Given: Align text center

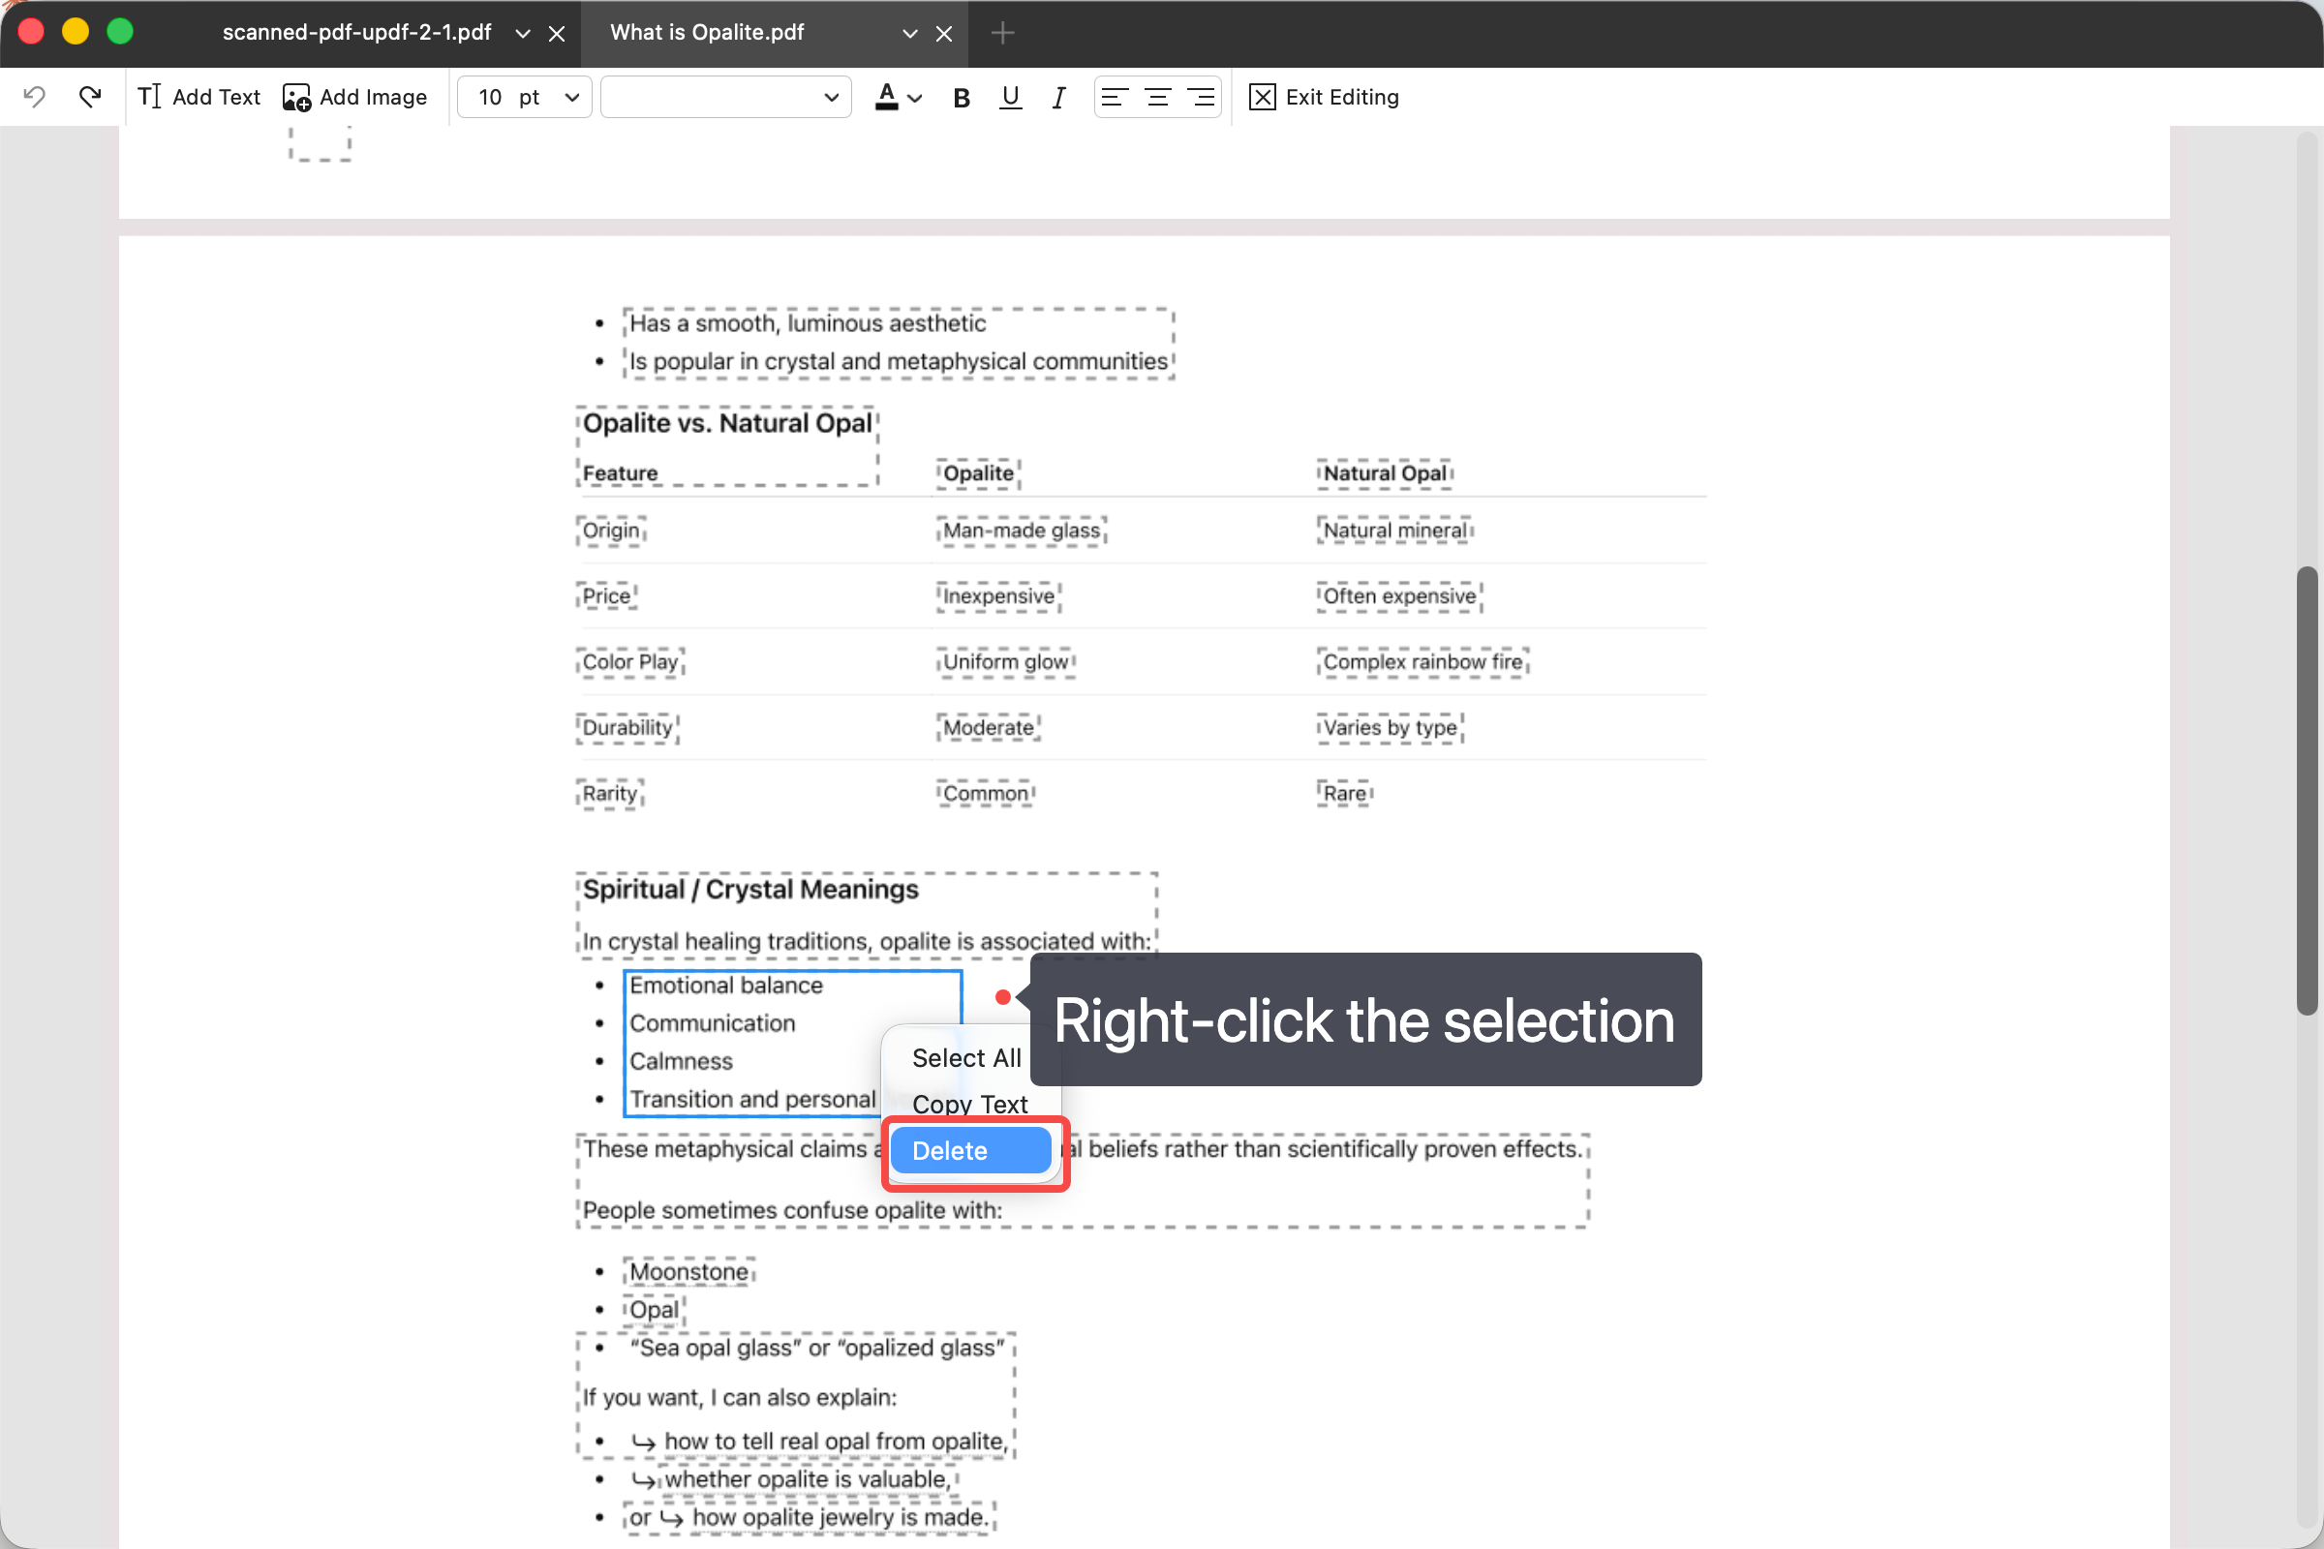Looking at the screenshot, I should pos(1158,97).
